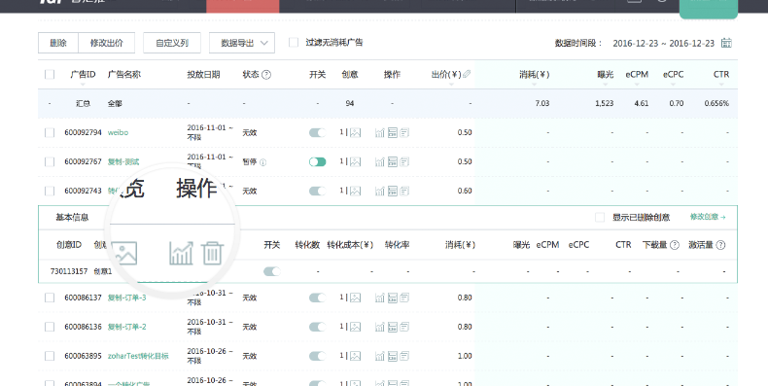Toggle the switch for 复制-订单-2 ad
Viewport: 768px width, 386px height.
coord(317,327)
